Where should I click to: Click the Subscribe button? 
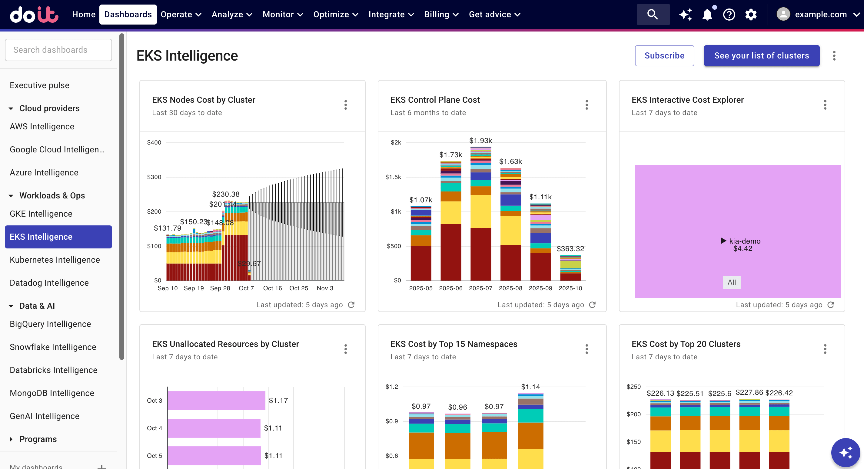(x=664, y=56)
